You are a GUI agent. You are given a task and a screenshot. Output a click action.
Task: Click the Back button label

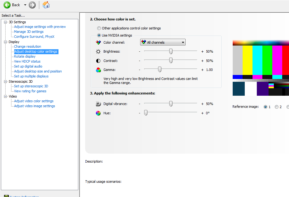click(16, 5)
